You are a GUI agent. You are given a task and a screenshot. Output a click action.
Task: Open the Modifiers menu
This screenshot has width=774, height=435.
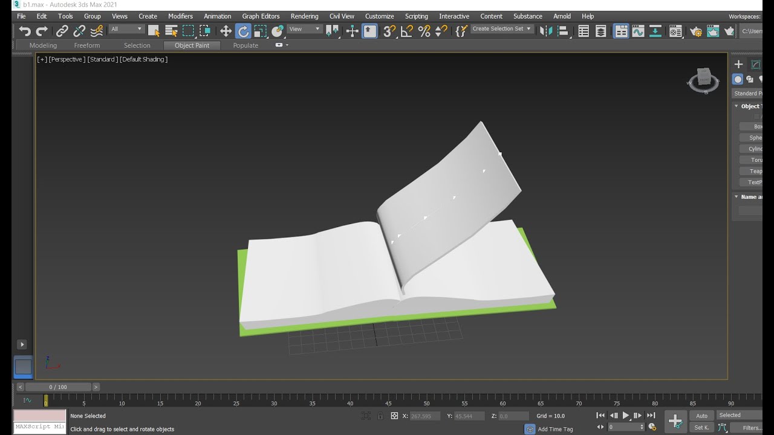click(180, 16)
